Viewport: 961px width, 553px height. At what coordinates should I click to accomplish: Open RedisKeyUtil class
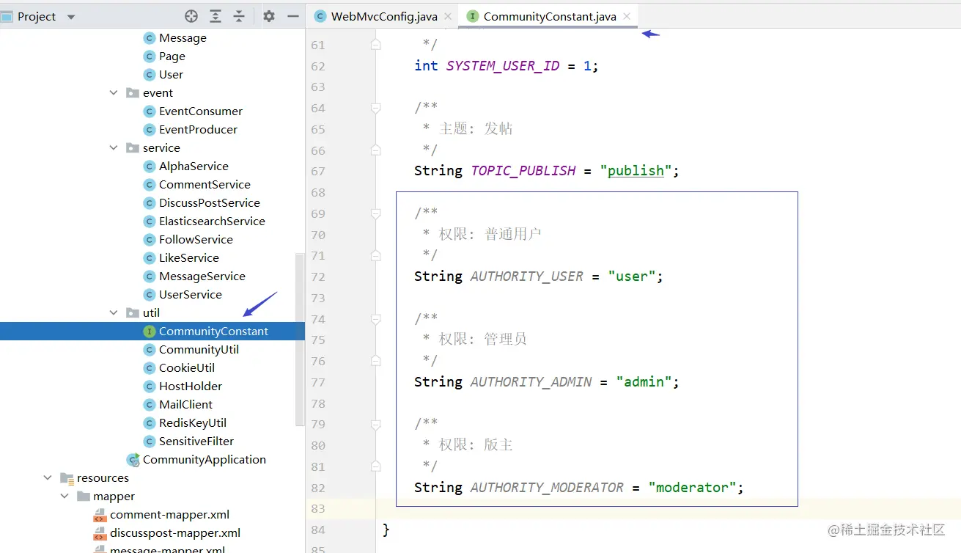193,423
